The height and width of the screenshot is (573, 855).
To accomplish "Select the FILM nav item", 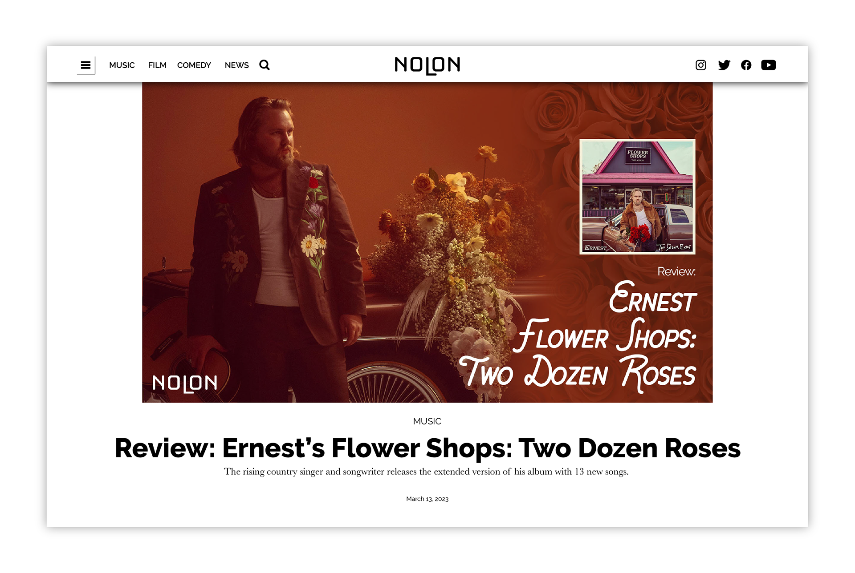I will (157, 65).
